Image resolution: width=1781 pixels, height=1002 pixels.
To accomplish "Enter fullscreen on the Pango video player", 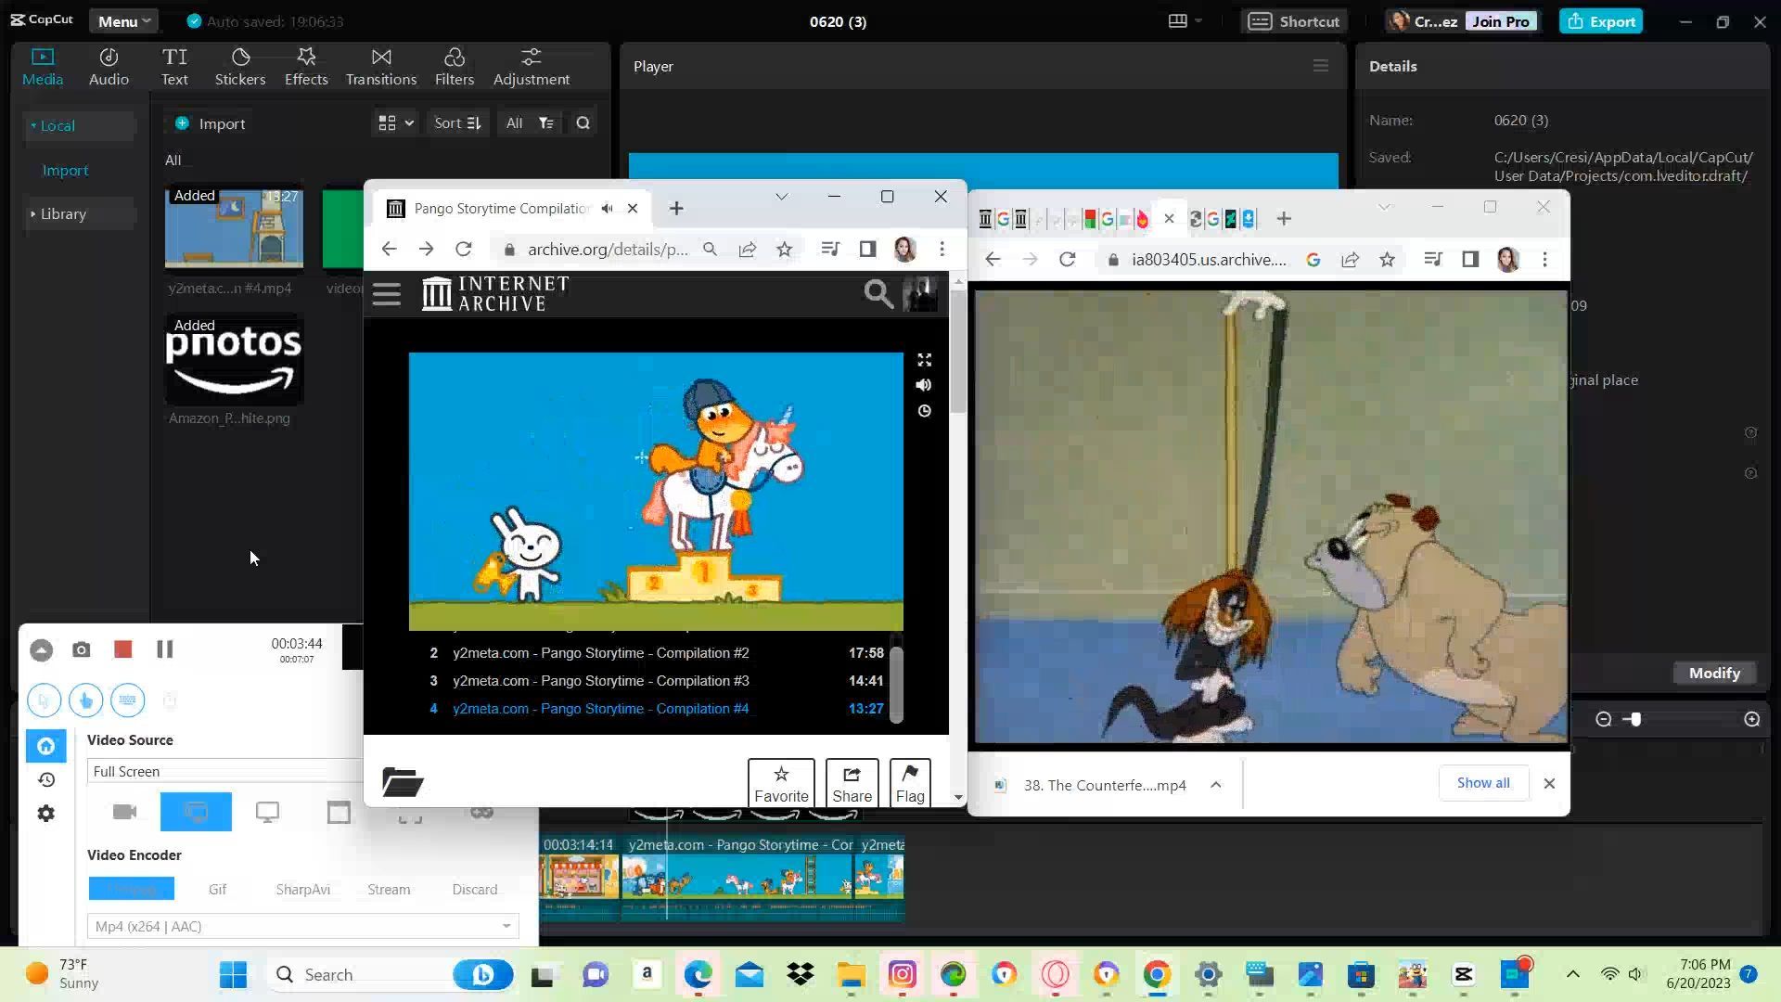I will (x=924, y=360).
